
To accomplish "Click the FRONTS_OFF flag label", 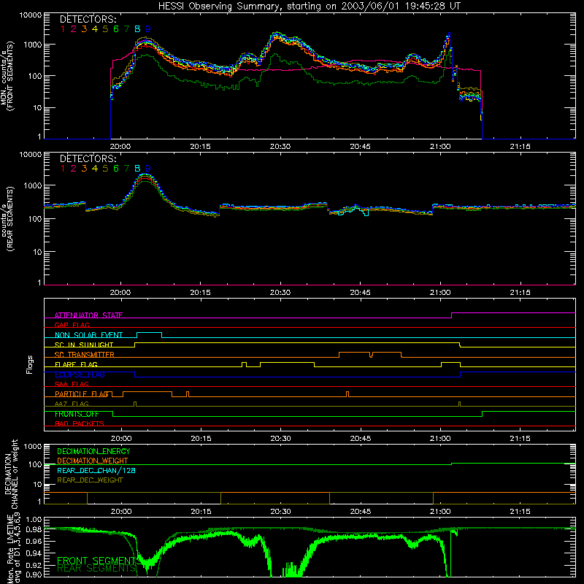I will click(77, 414).
